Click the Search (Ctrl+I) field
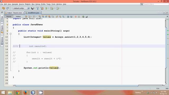Viewport: 169px width, 95px height. (x=156, y=4)
